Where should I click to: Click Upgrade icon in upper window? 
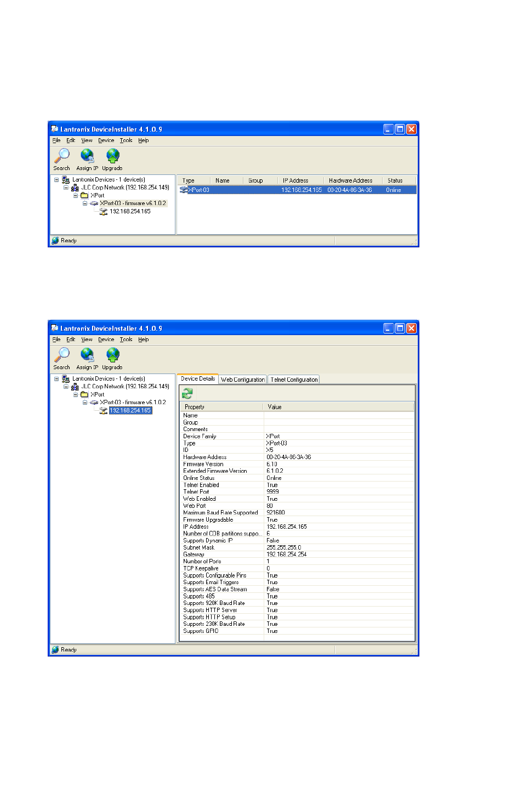point(112,156)
